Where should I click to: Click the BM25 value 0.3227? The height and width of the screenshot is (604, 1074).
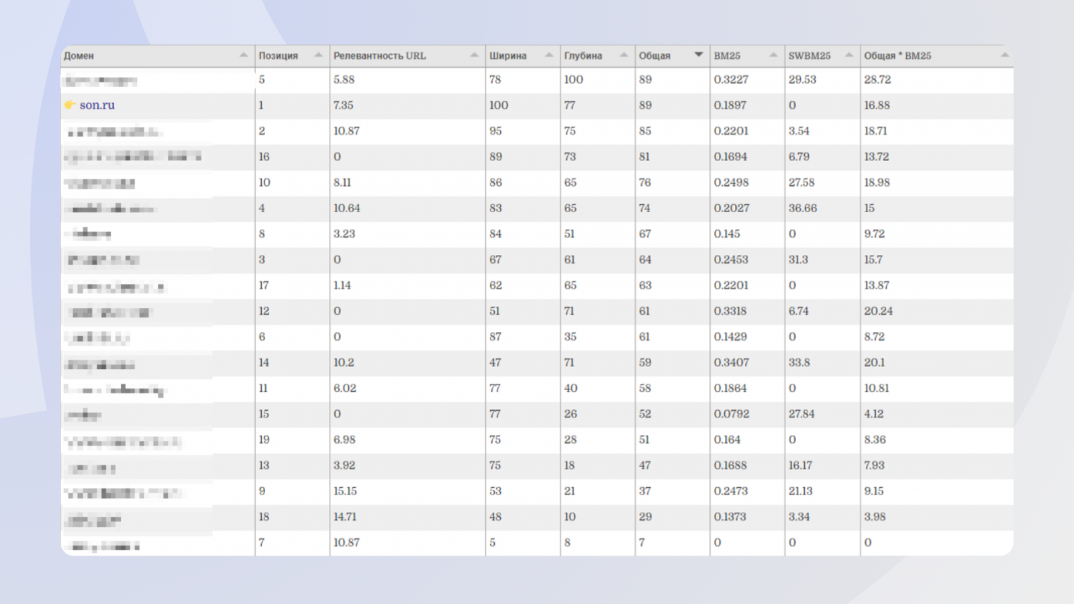pyautogui.click(x=731, y=79)
